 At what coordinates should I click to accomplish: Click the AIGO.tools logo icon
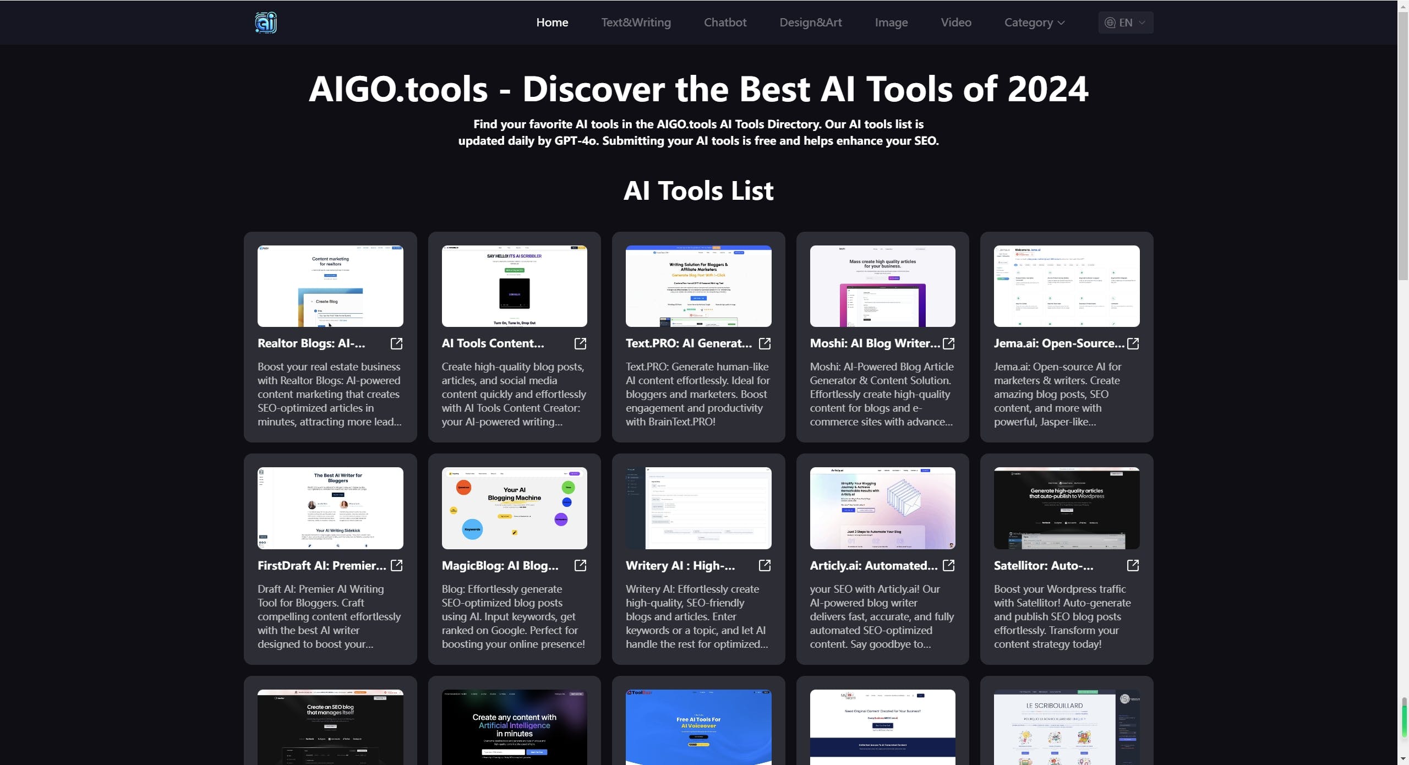pyautogui.click(x=266, y=23)
